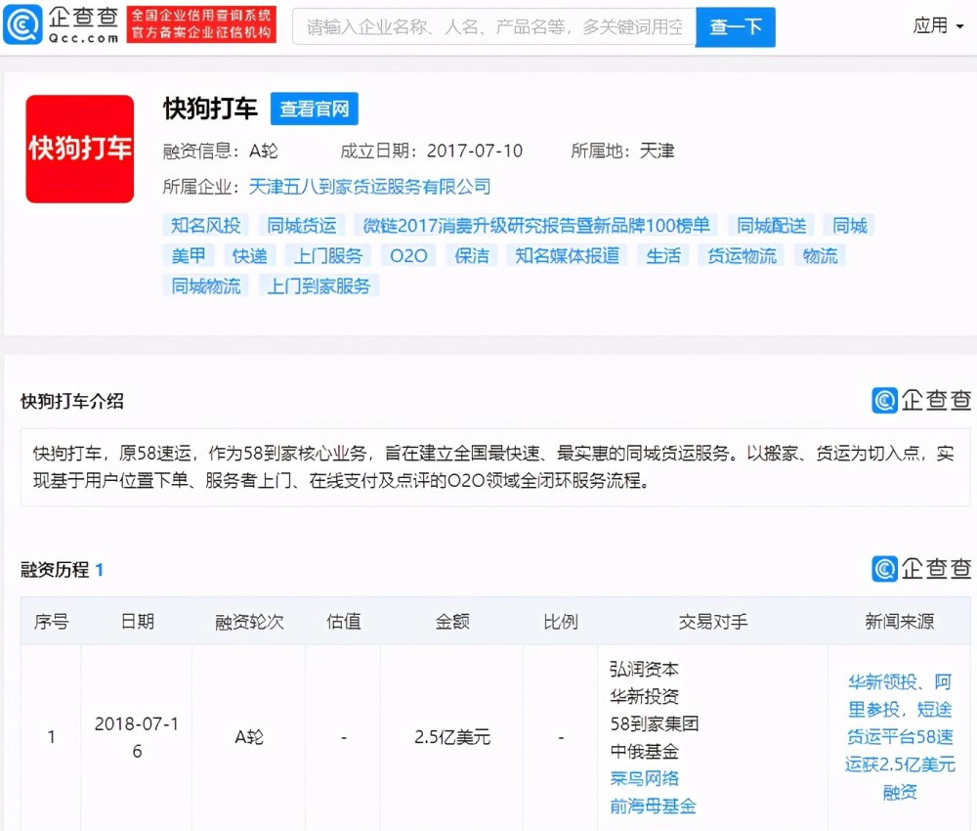Screen dimensions: 977x831
Task: Click the 金额 column header
Action: pos(451,621)
